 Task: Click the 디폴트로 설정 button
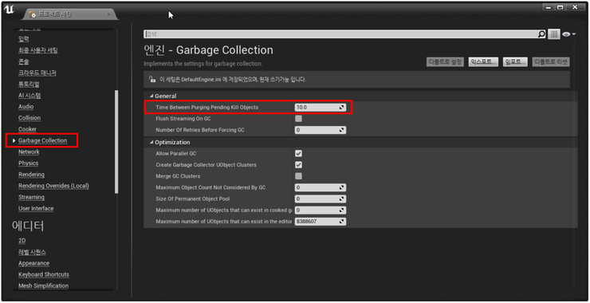pyautogui.click(x=445, y=62)
